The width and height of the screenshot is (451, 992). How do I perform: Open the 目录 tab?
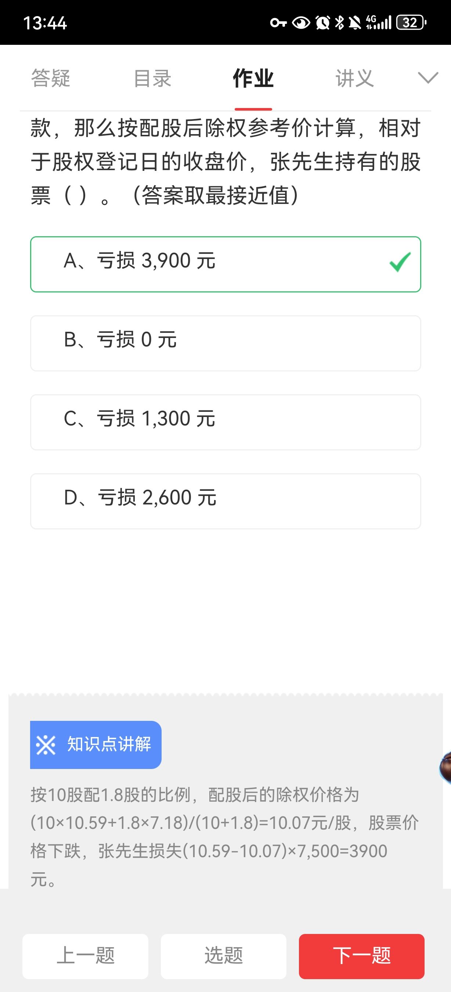[152, 79]
